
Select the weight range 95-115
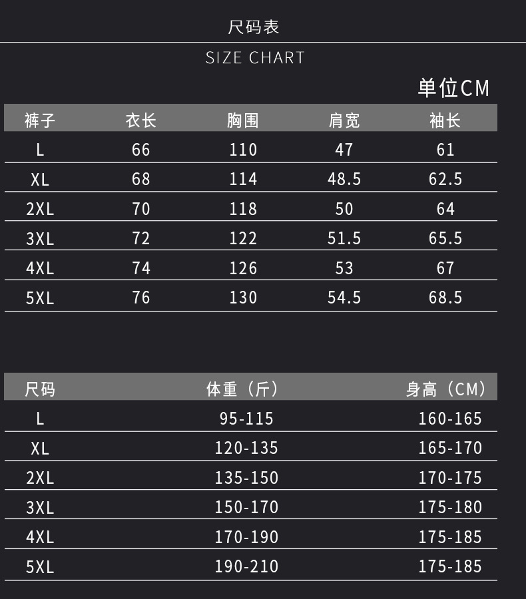[246, 418]
